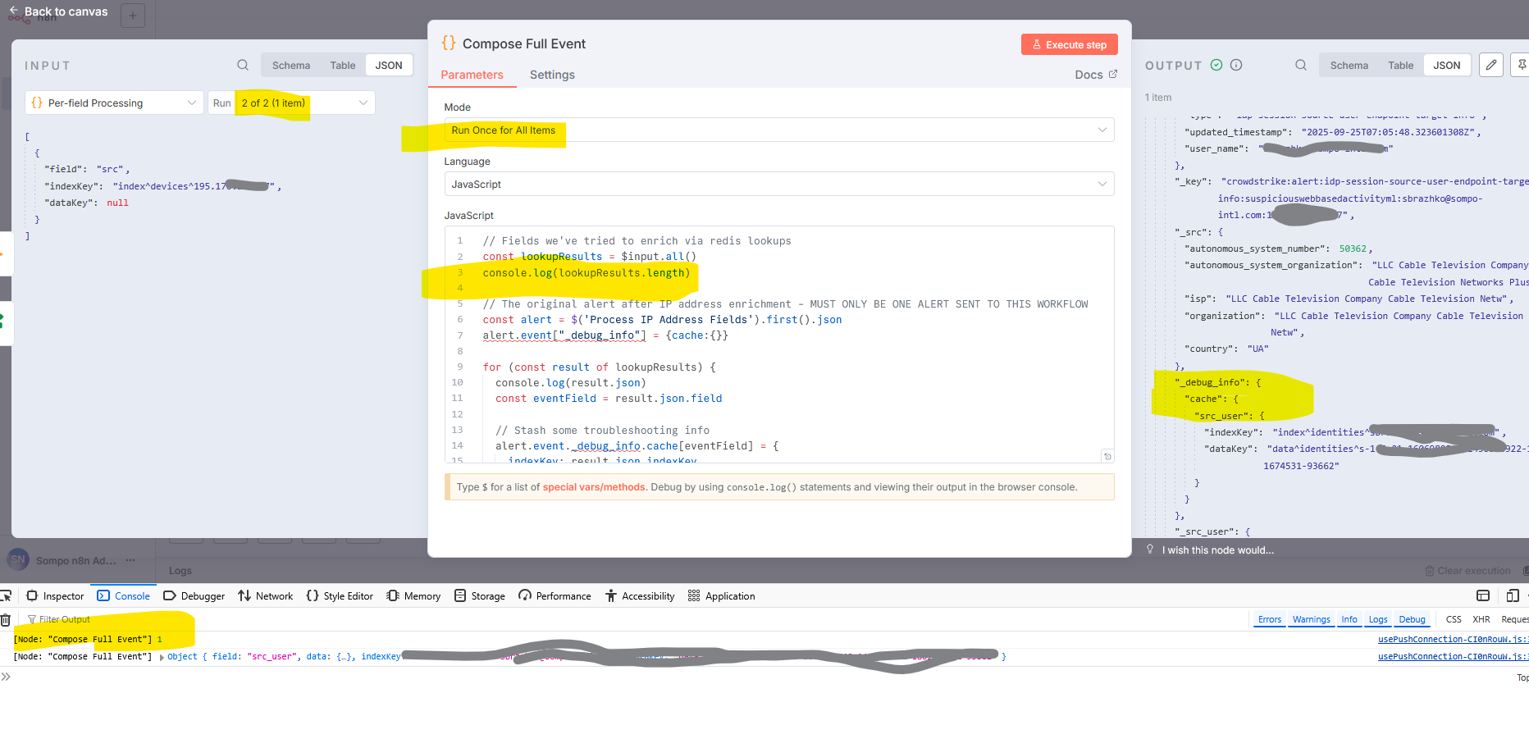This screenshot has height=748, width=1529.
Task: Open search in the INPUT panel
Action: [242, 65]
